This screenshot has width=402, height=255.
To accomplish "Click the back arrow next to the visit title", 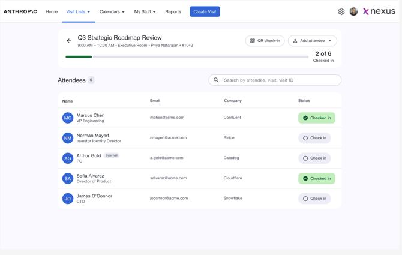I will pos(69,41).
